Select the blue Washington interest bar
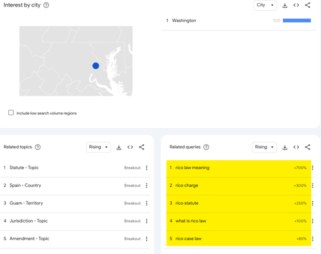 tap(297, 21)
